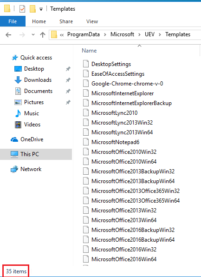Screen dimensions: 201x277
Task: Select the MicrosoftNotepad6 file
Action: tap(115, 142)
